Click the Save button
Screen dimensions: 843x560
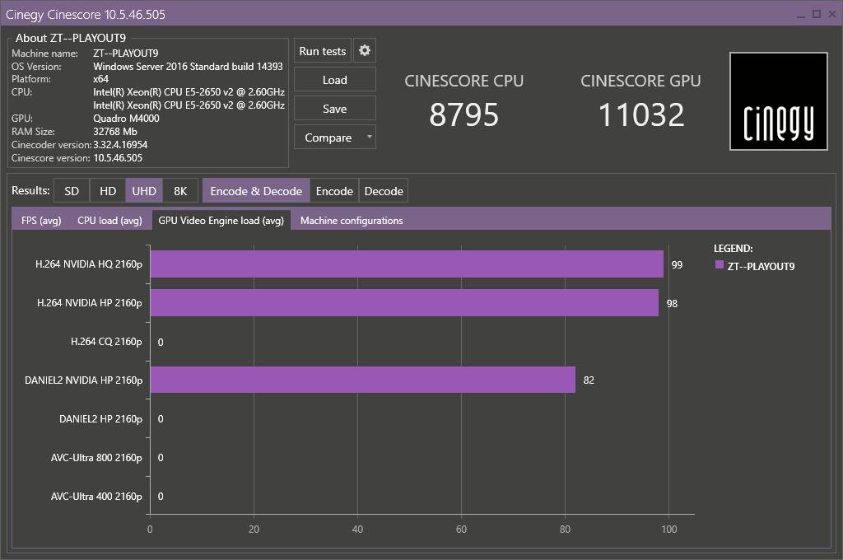pos(335,109)
